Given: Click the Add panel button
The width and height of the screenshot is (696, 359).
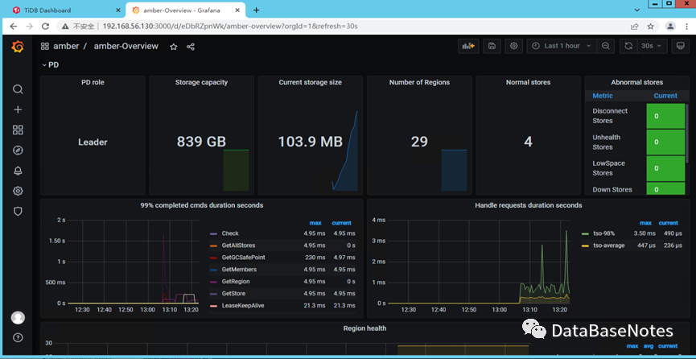Looking at the screenshot, I should pos(468,46).
